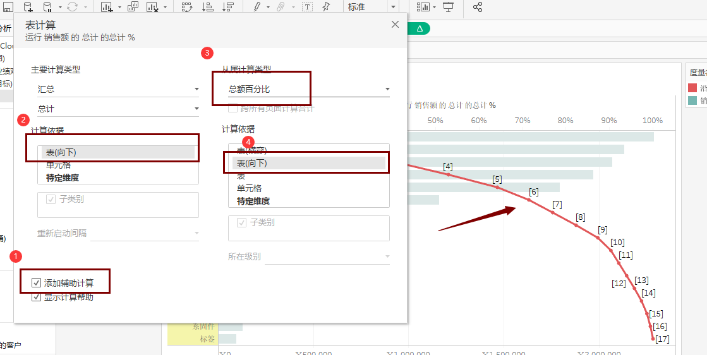Click the line point labeled [6]
This screenshot has height=355, width=707.
529,200
